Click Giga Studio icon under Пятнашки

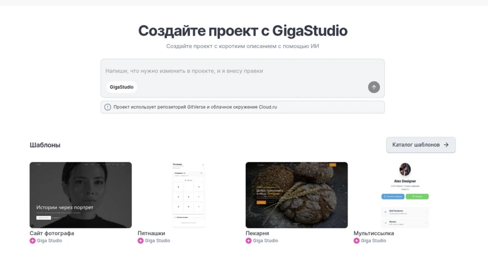[x=140, y=241]
